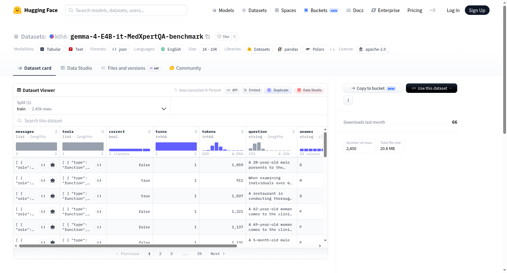
Task: Open Spaces in the top navigation
Action: click(285, 10)
